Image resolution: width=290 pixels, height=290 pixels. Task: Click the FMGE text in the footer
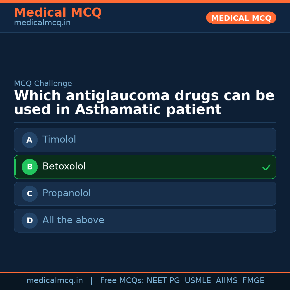point(253,281)
